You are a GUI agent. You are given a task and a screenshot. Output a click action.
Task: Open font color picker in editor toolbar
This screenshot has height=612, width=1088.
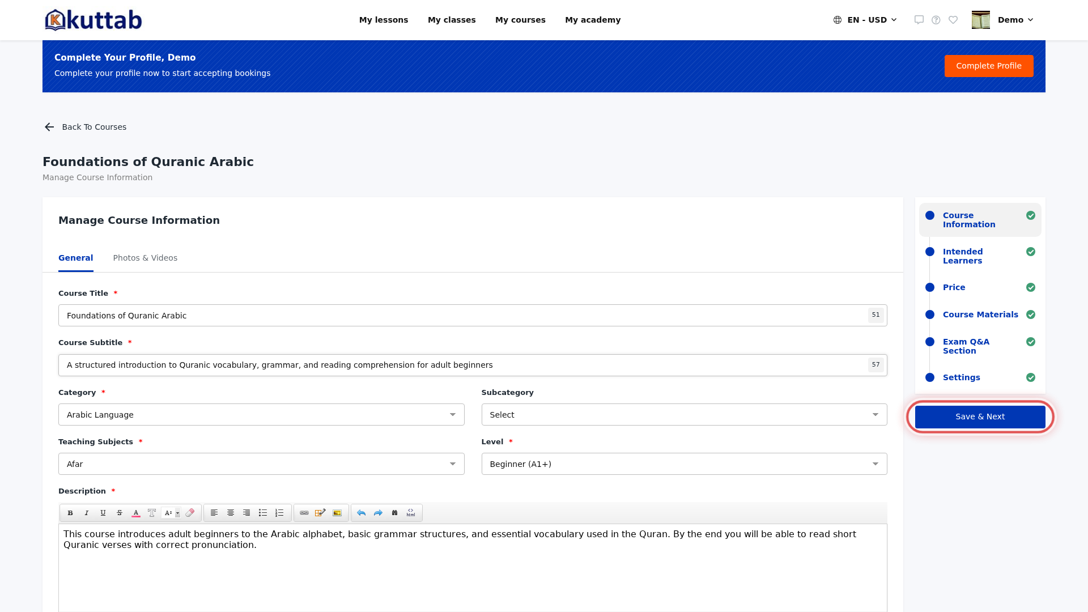click(x=136, y=513)
